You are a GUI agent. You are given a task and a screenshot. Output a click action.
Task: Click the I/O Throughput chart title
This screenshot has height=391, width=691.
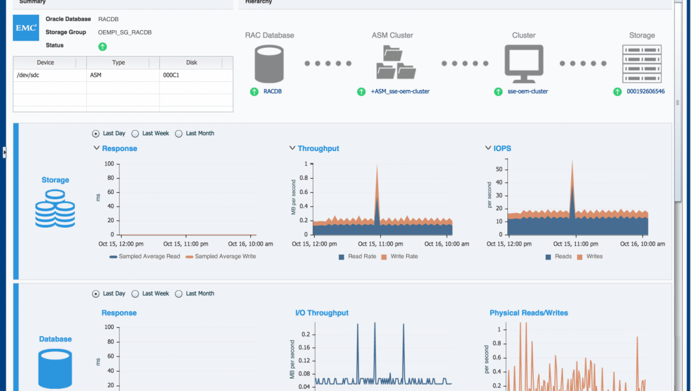click(322, 313)
